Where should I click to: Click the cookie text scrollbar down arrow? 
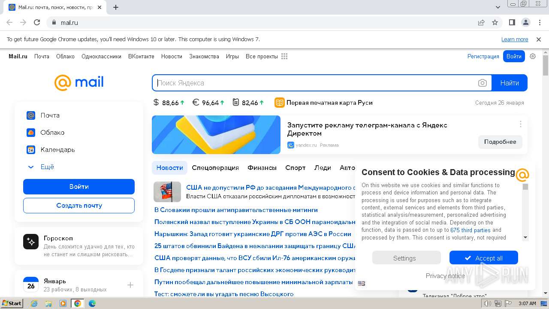click(525, 238)
